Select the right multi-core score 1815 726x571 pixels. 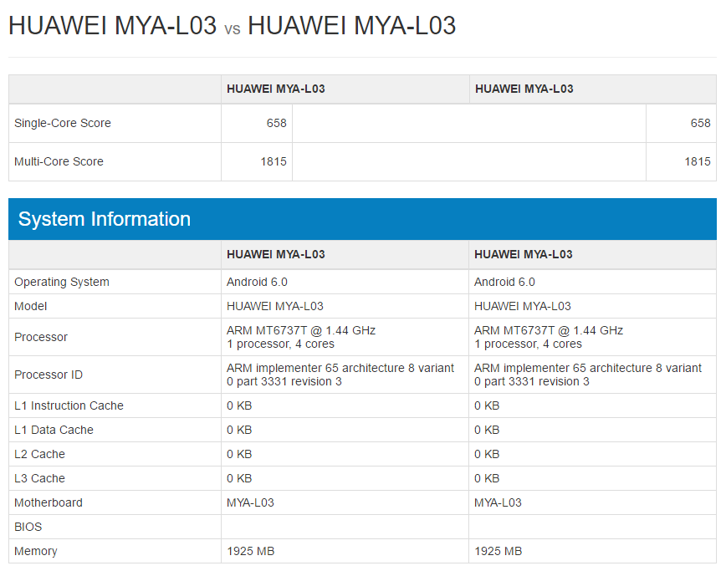(698, 161)
